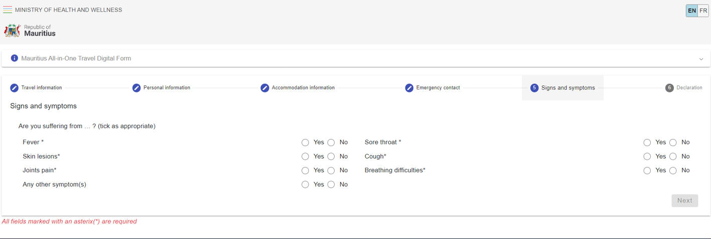Viewport: 711px width, 239px height.
Task: Select Yes for Cough
Action: (x=647, y=157)
